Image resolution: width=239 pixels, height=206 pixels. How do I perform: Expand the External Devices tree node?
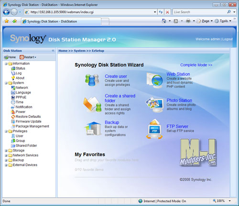click(6, 165)
